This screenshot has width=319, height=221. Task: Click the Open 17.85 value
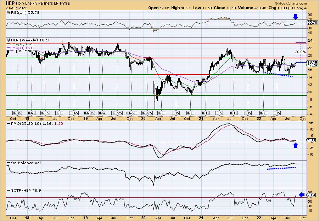(158, 8)
